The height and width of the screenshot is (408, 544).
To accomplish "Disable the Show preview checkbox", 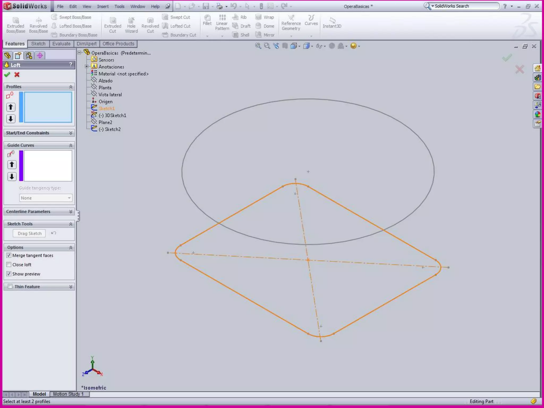I will point(9,274).
